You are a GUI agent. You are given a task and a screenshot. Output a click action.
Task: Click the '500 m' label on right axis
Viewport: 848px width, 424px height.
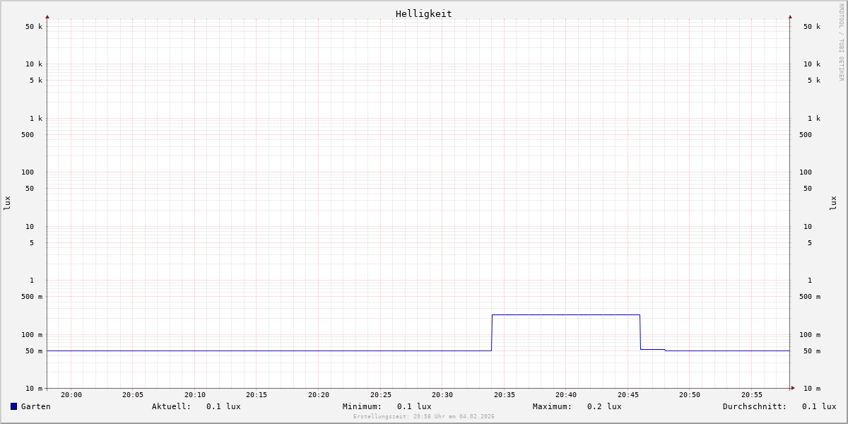pos(810,297)
